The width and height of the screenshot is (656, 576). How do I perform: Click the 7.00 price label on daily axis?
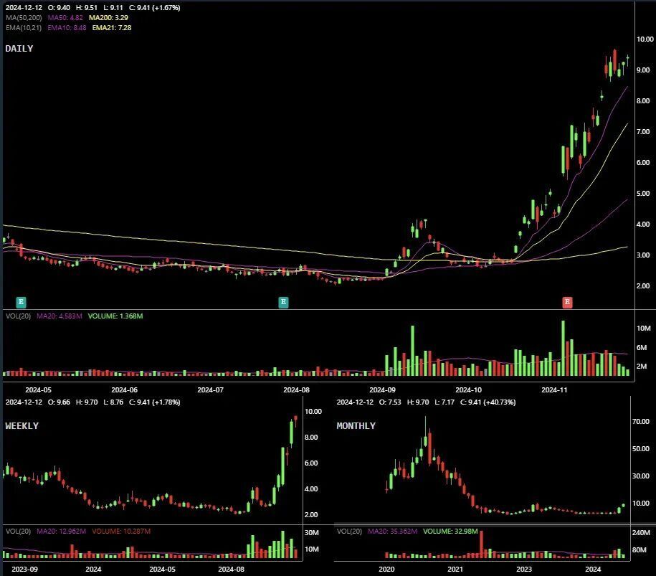643,132
